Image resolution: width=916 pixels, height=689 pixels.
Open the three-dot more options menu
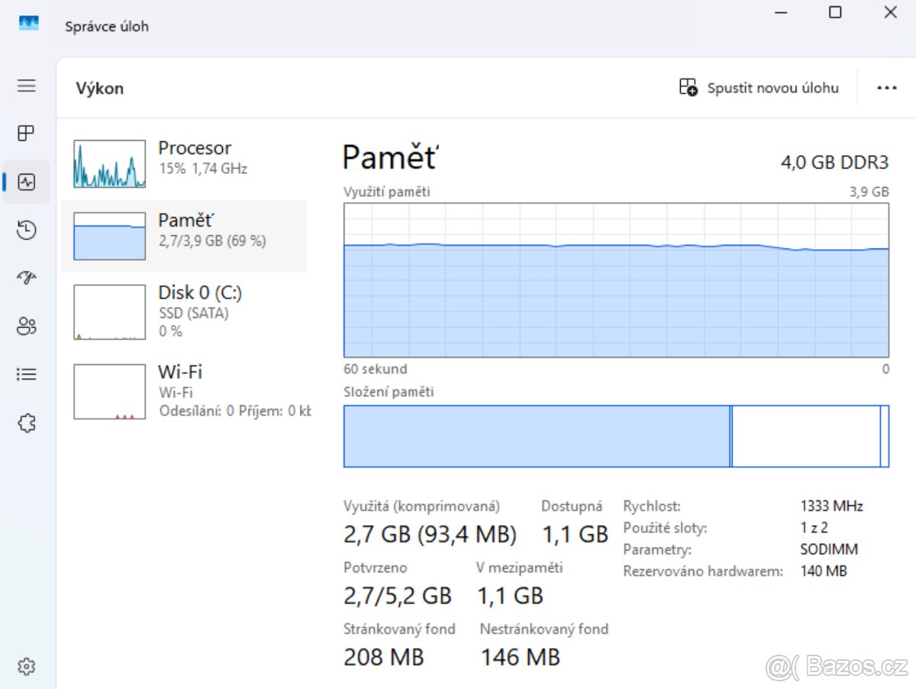[886, 88]
